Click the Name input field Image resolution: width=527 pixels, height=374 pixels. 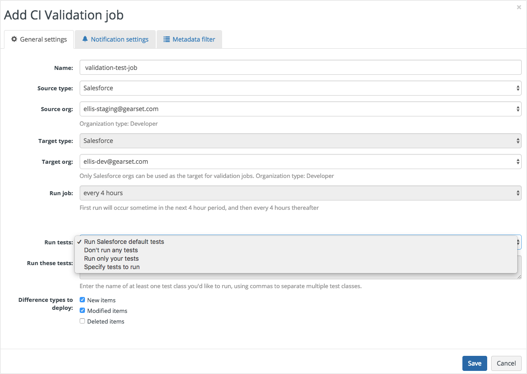pos(300,68)
